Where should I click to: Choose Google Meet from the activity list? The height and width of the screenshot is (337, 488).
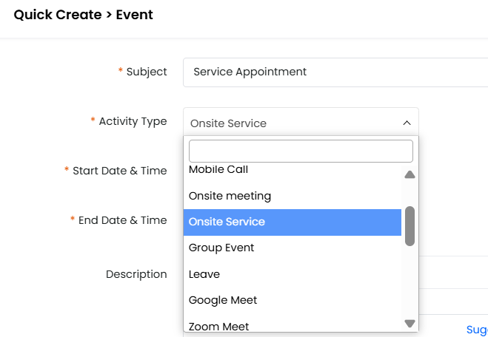223,300
